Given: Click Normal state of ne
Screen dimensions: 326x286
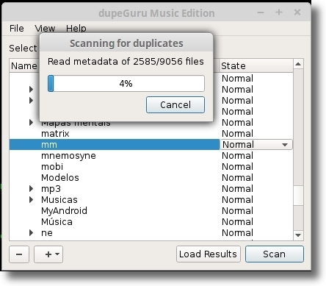Looking at the screenshot, I should [237, 233].
